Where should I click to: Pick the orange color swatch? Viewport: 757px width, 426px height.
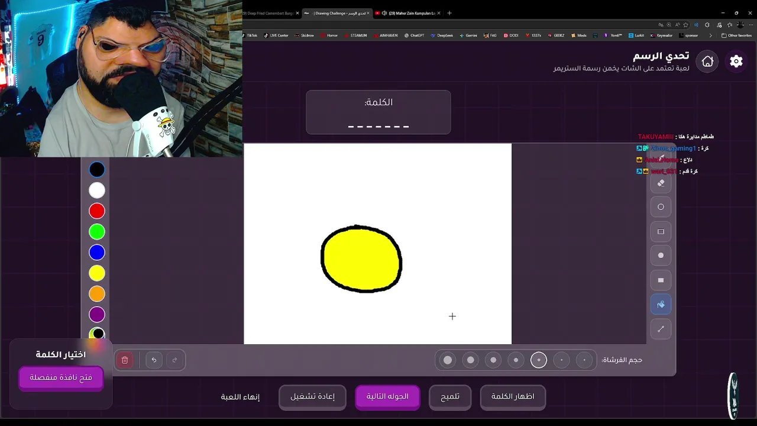point(97,294)
